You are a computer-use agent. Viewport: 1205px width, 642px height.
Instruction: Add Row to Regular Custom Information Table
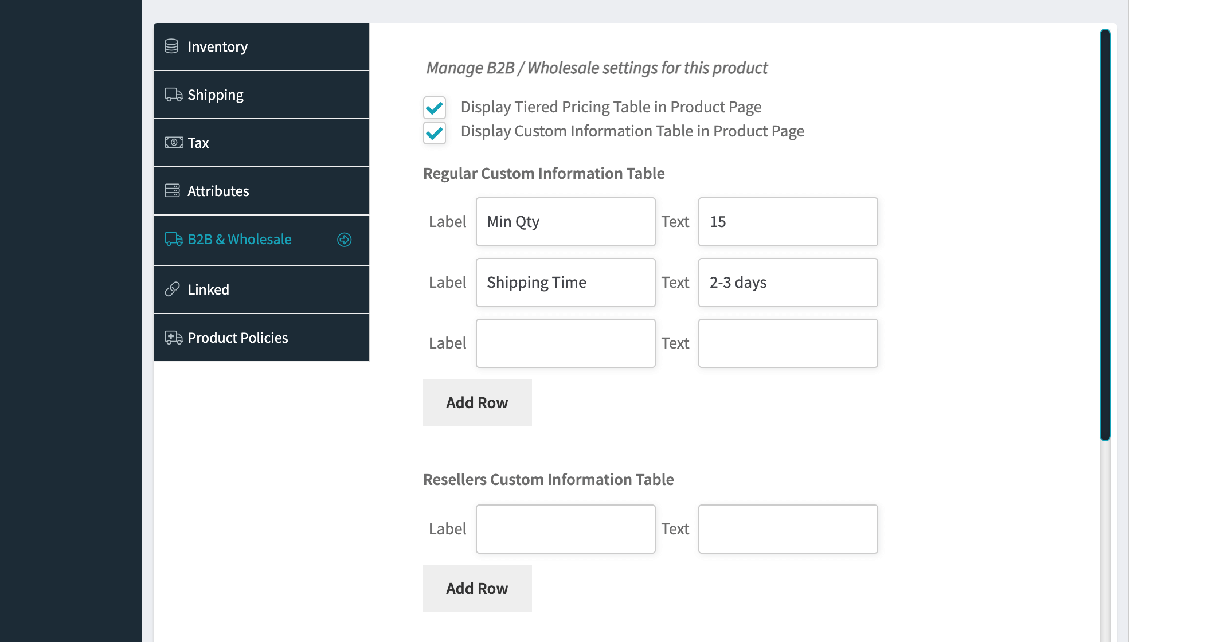[x=478, y=403]
